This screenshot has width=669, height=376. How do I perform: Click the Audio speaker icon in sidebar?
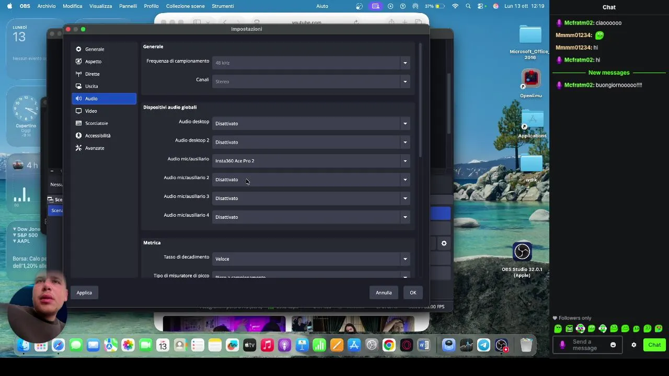point(78,99)
